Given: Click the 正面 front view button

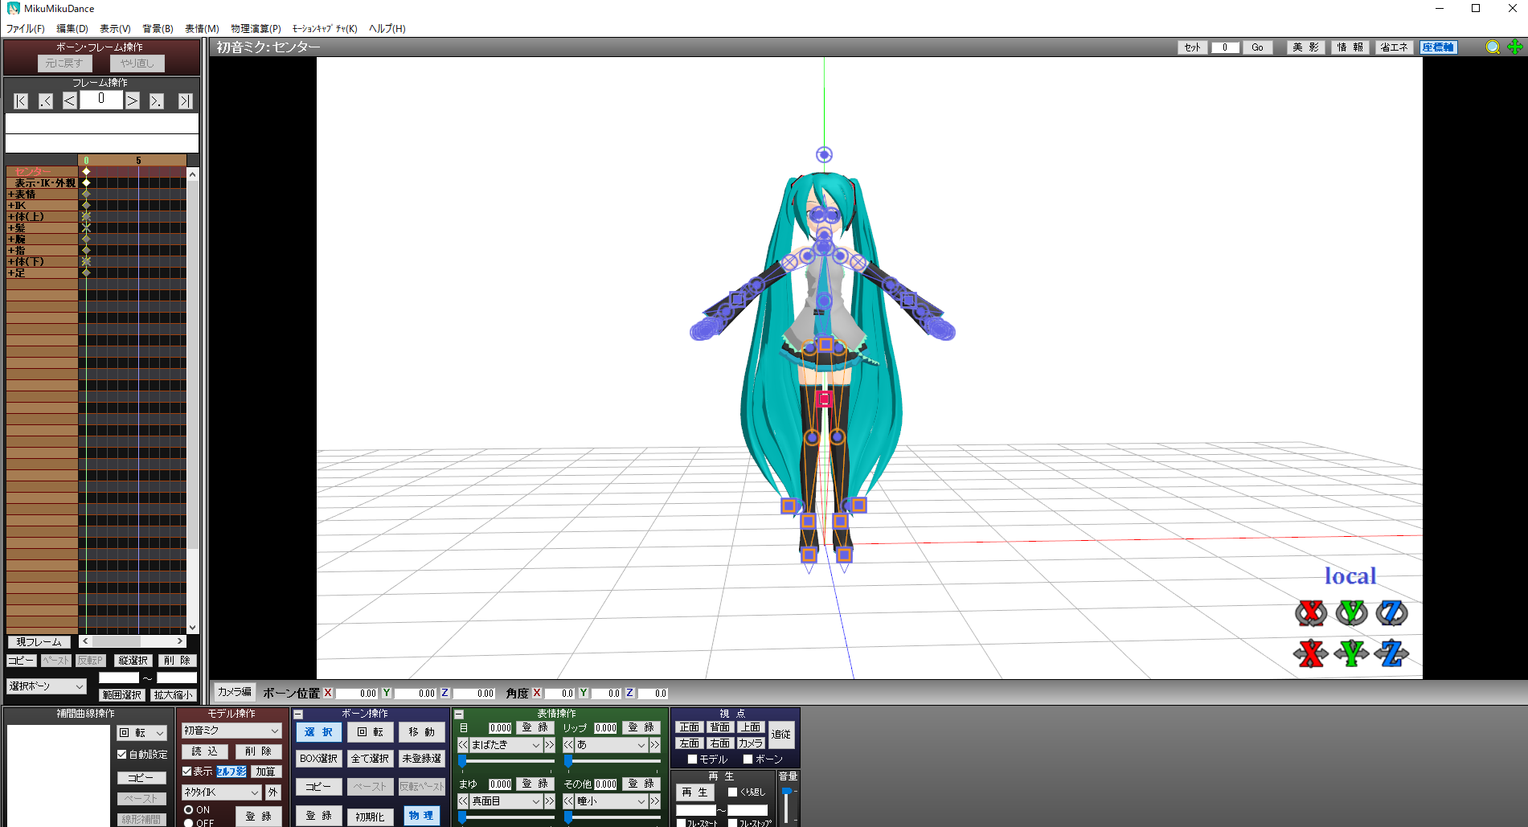Looking at the screenshot, I should click(690, 727).
